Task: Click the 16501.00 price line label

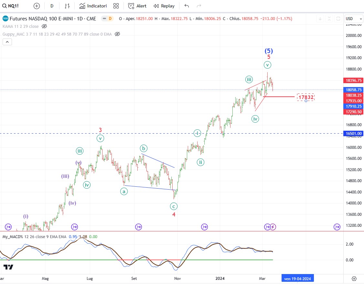Action: 354,133
